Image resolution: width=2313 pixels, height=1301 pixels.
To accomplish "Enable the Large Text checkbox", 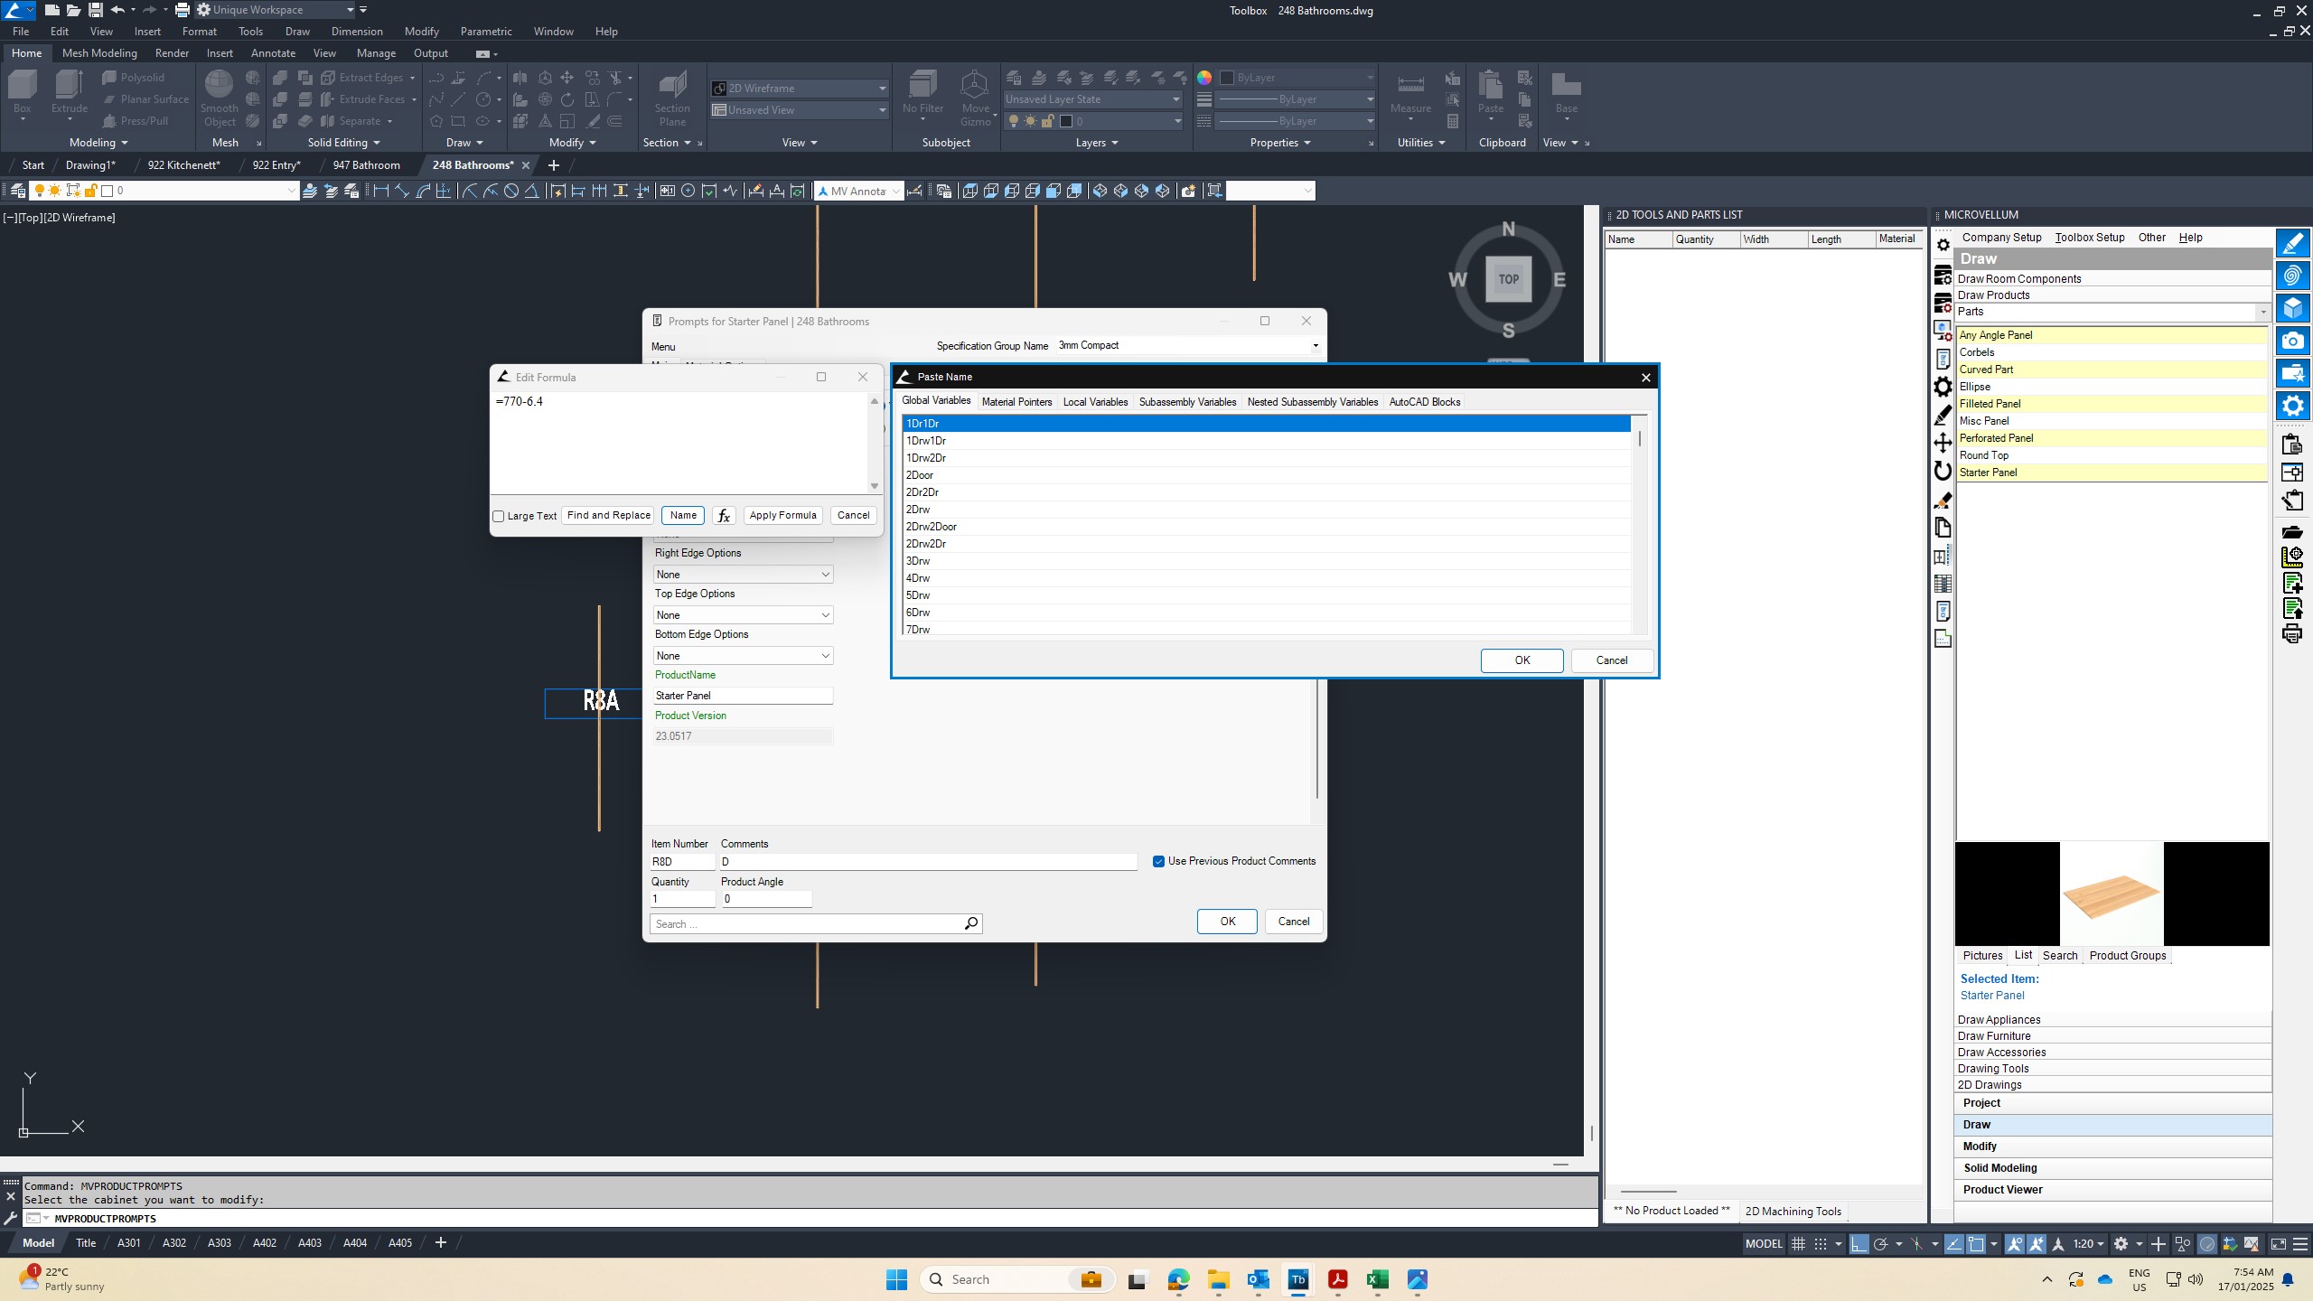I will pyautogui.click(x=499, y=516).
